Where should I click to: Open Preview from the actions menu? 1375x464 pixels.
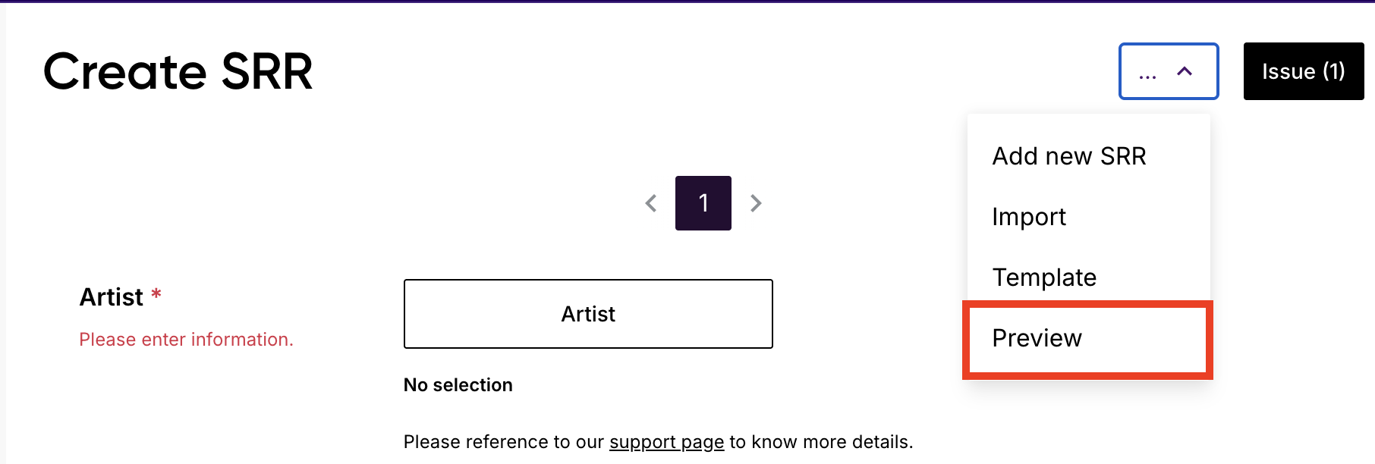click(x=1037, y=338)
